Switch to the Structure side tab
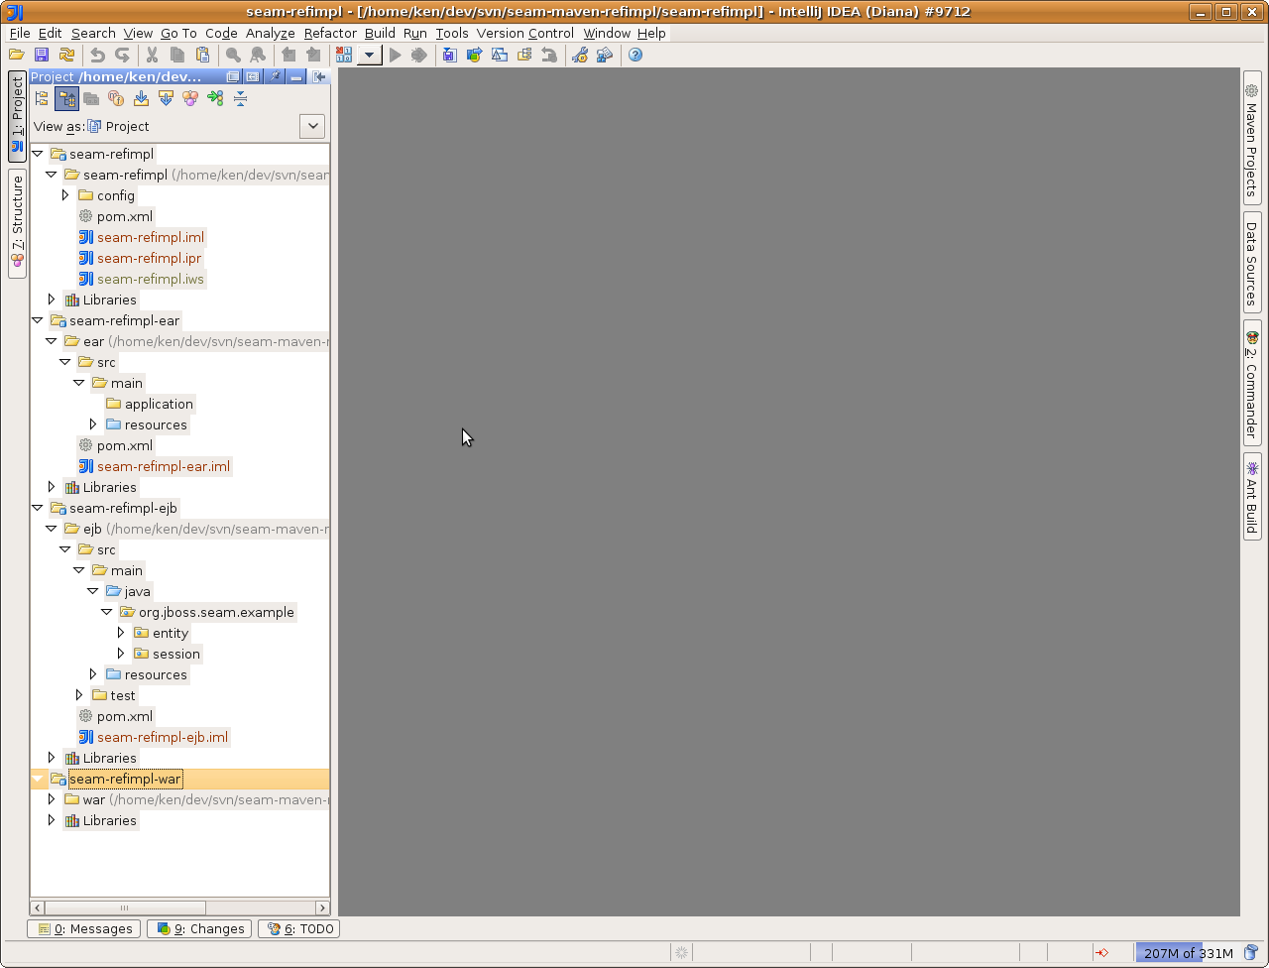The width and height of the screenshot is (1269, 968). tap(17, 224)
